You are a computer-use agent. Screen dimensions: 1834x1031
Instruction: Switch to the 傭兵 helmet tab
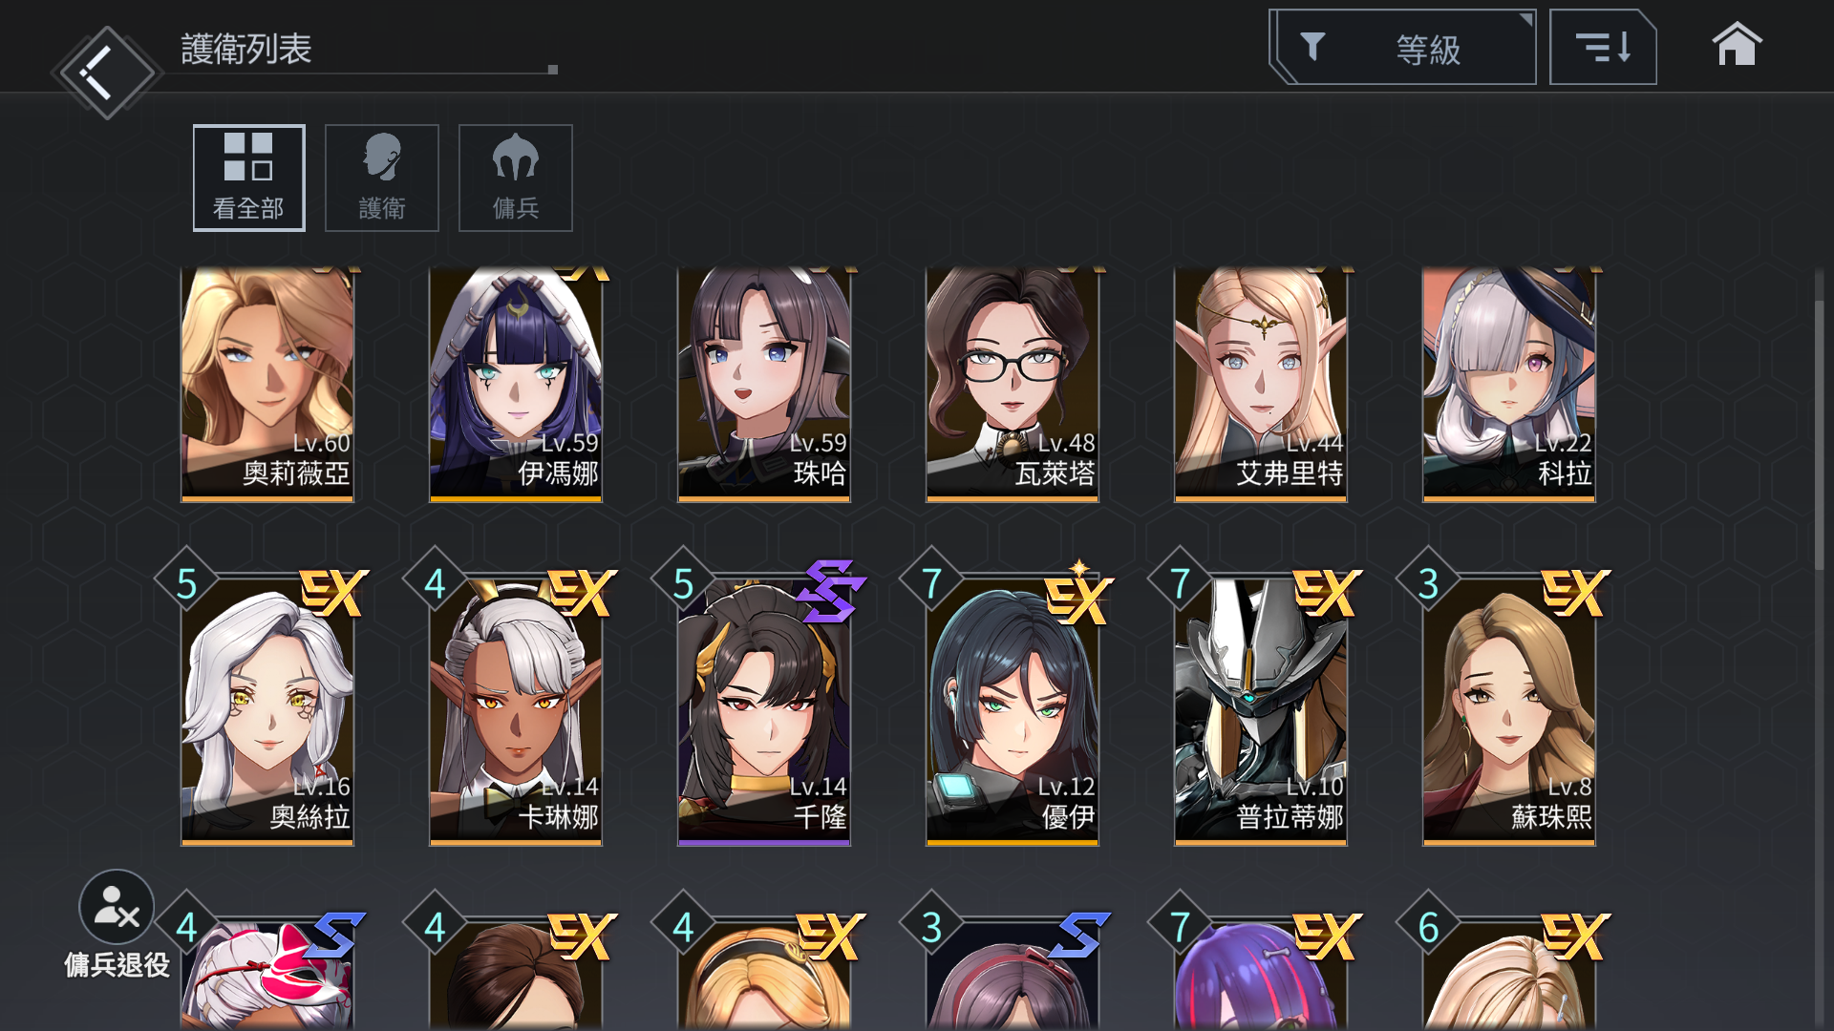[x=516, y=178]
